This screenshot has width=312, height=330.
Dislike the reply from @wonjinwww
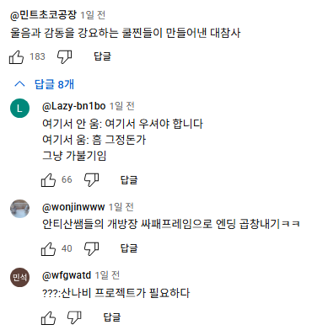coord(92,248)
